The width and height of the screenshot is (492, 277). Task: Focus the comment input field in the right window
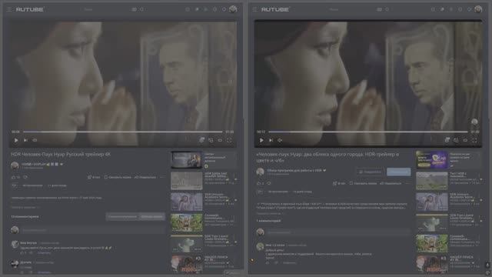pos(338,232)
